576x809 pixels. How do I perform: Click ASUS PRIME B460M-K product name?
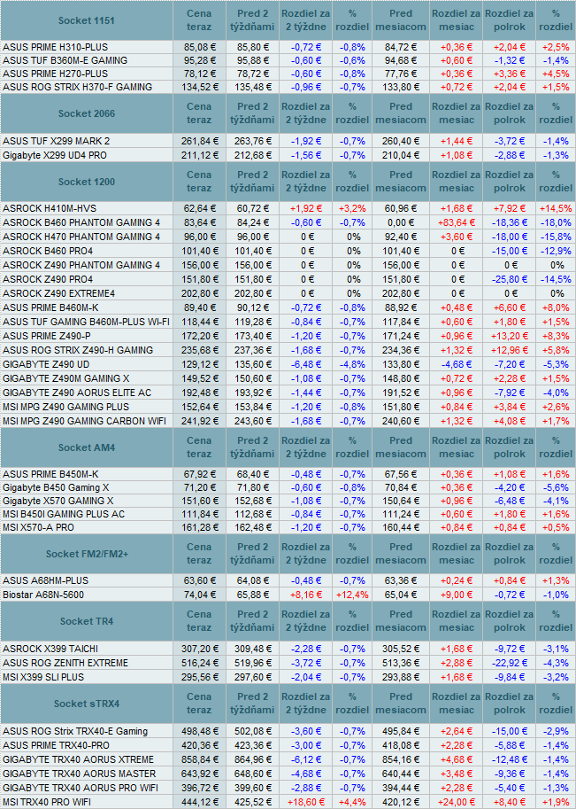[x=50, y=307]
